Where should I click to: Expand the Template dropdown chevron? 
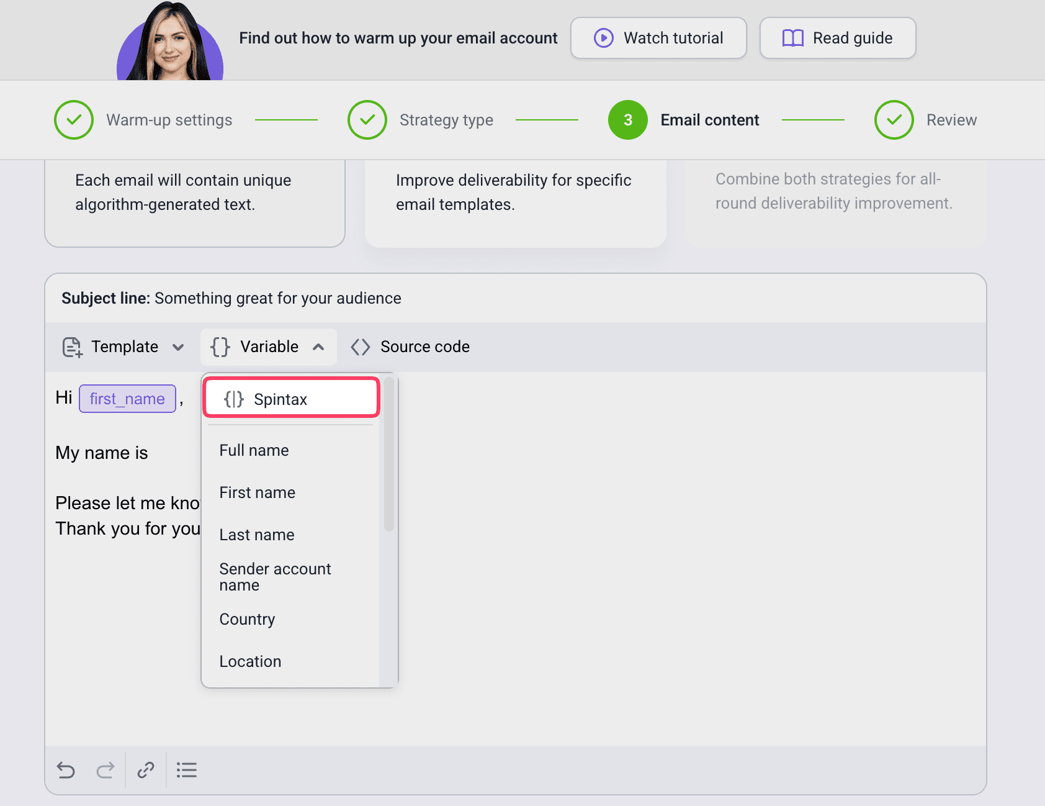tap(178, 347)
